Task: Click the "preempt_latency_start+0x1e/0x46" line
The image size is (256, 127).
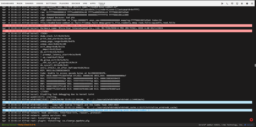Action: pos(41,55)
